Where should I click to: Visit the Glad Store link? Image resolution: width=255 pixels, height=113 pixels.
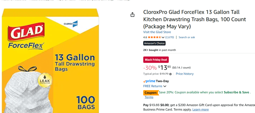[x=157, y=32]
